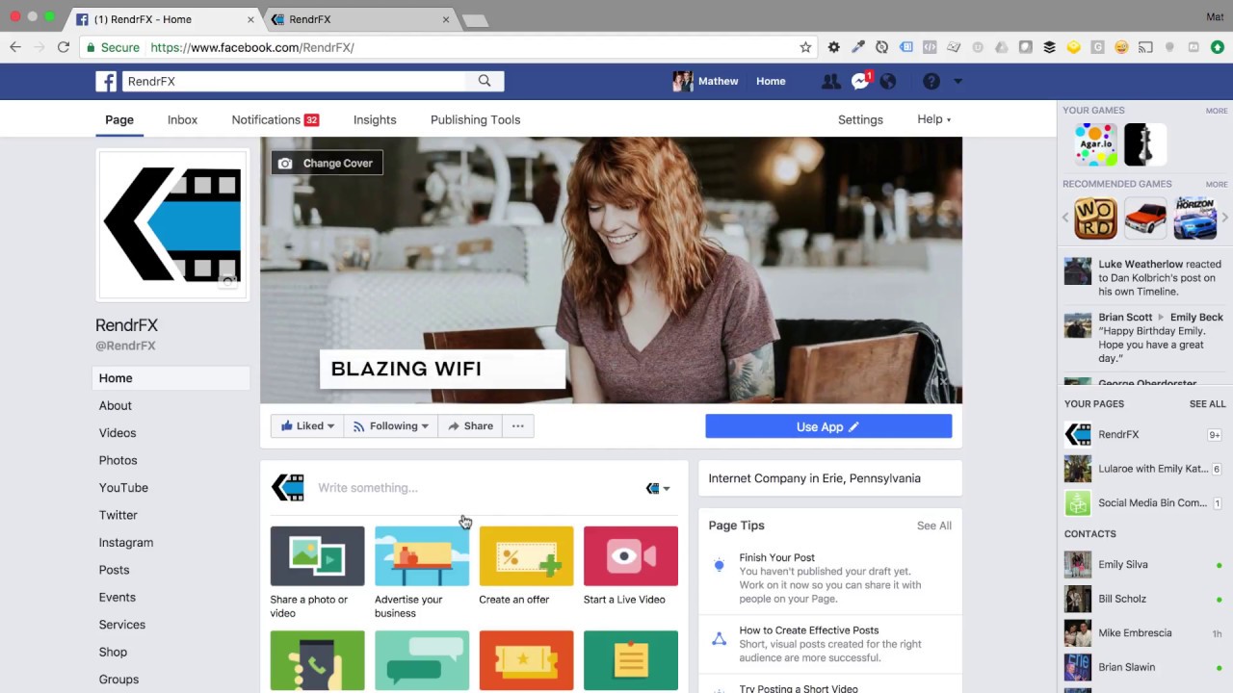
Task: Click the chess game icon
Action: click(x=1145, y=144)
